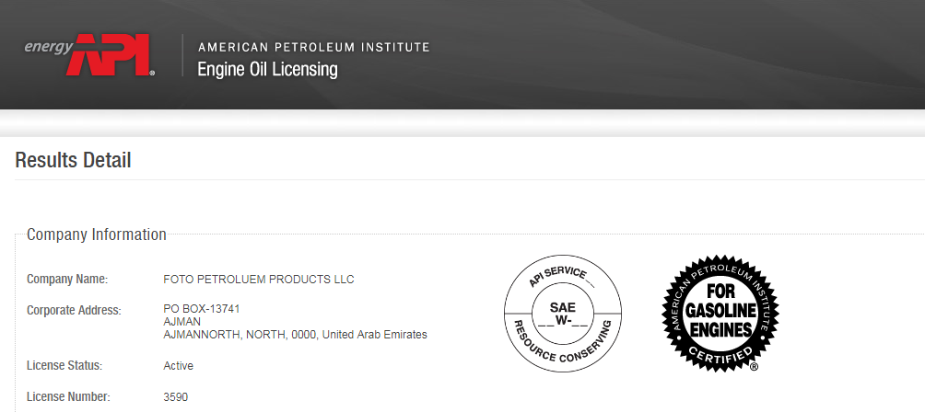This screenshot has height=412, width=925.
Task: Click American Petroleum Institute header text
Action: point(314,47)
